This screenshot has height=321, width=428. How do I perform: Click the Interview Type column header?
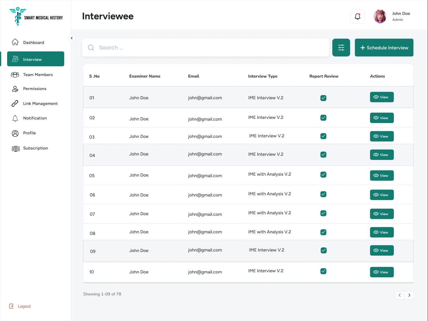[263, 76]
